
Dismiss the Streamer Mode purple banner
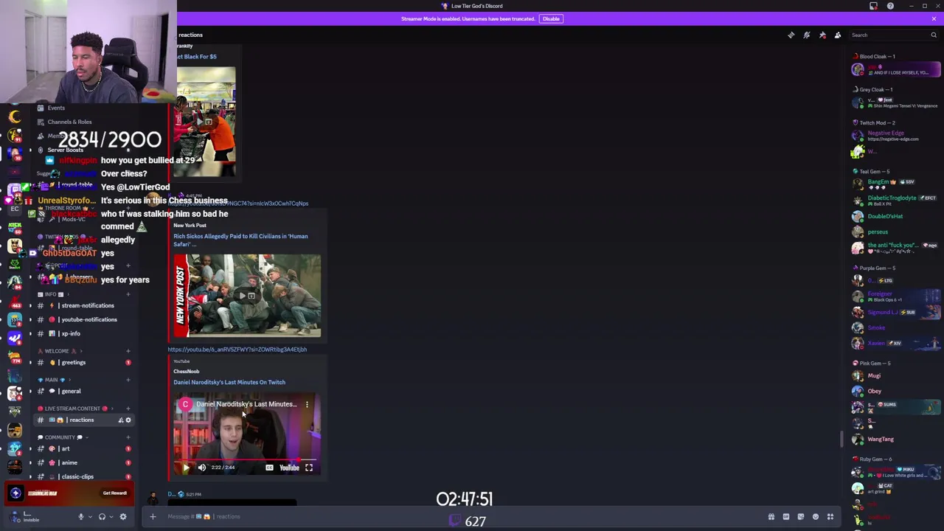tap(934, 18)
